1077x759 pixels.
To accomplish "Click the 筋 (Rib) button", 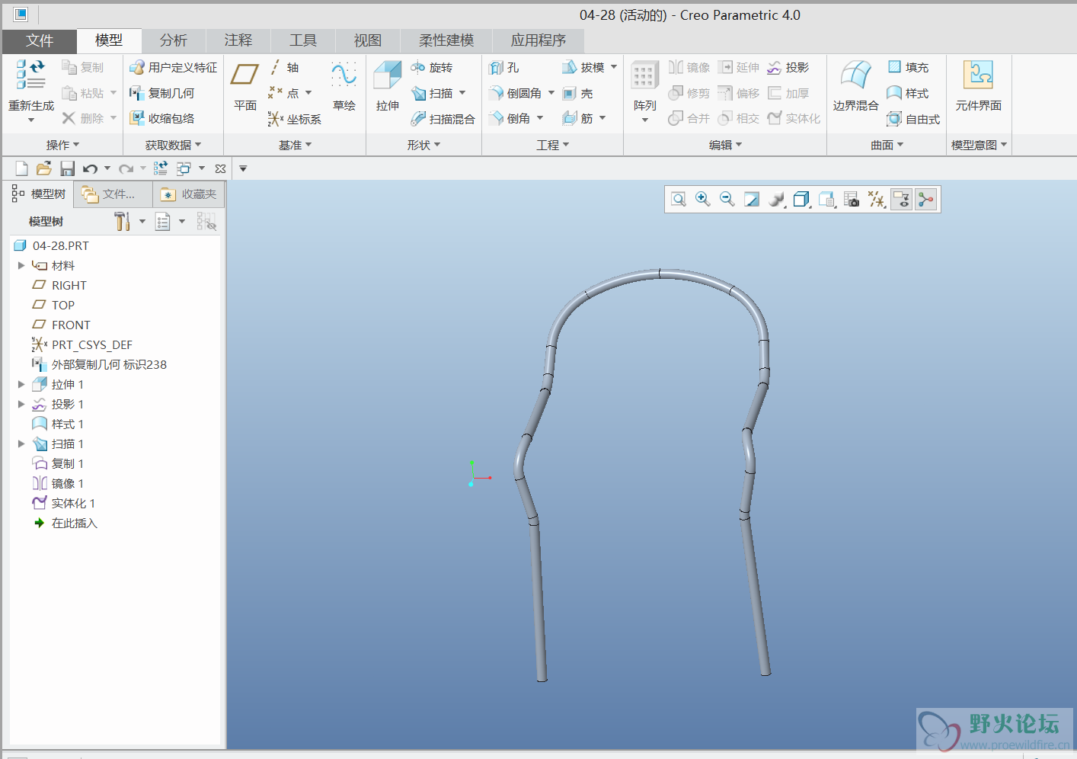I will [x=577, y=118].
